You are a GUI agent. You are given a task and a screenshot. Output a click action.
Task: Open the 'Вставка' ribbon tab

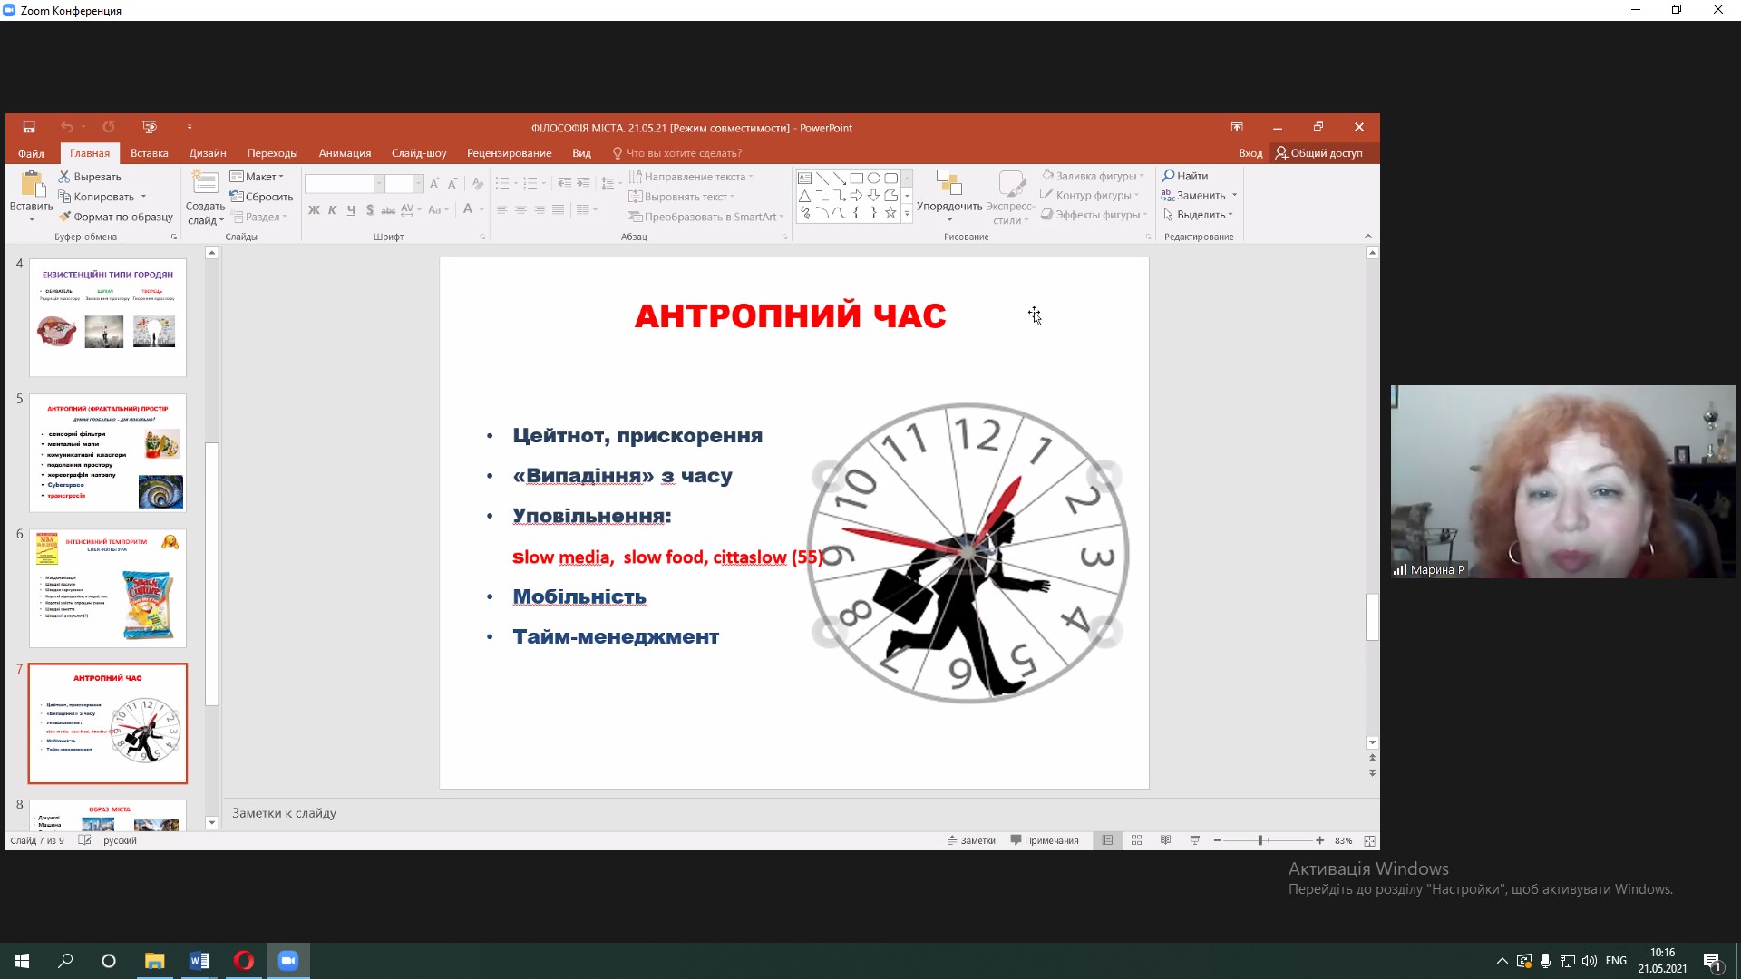(149, 153)
